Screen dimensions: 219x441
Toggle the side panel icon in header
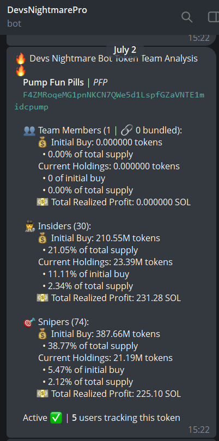pos(214,17)
